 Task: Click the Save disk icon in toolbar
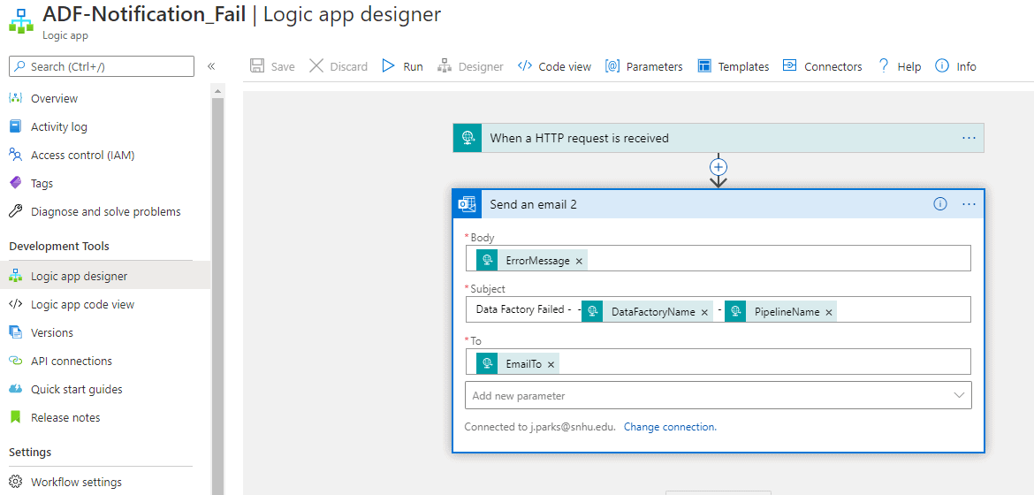coord(256,66)
